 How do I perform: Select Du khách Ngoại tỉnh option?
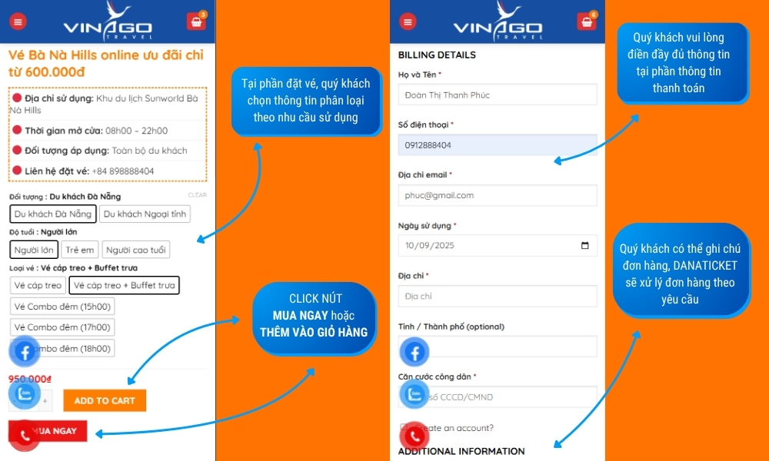[145, 214]
